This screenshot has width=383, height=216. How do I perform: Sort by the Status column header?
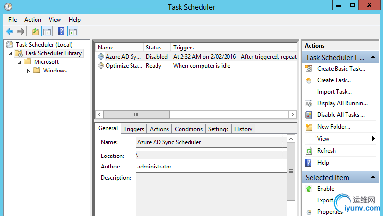tap(156, 48)
